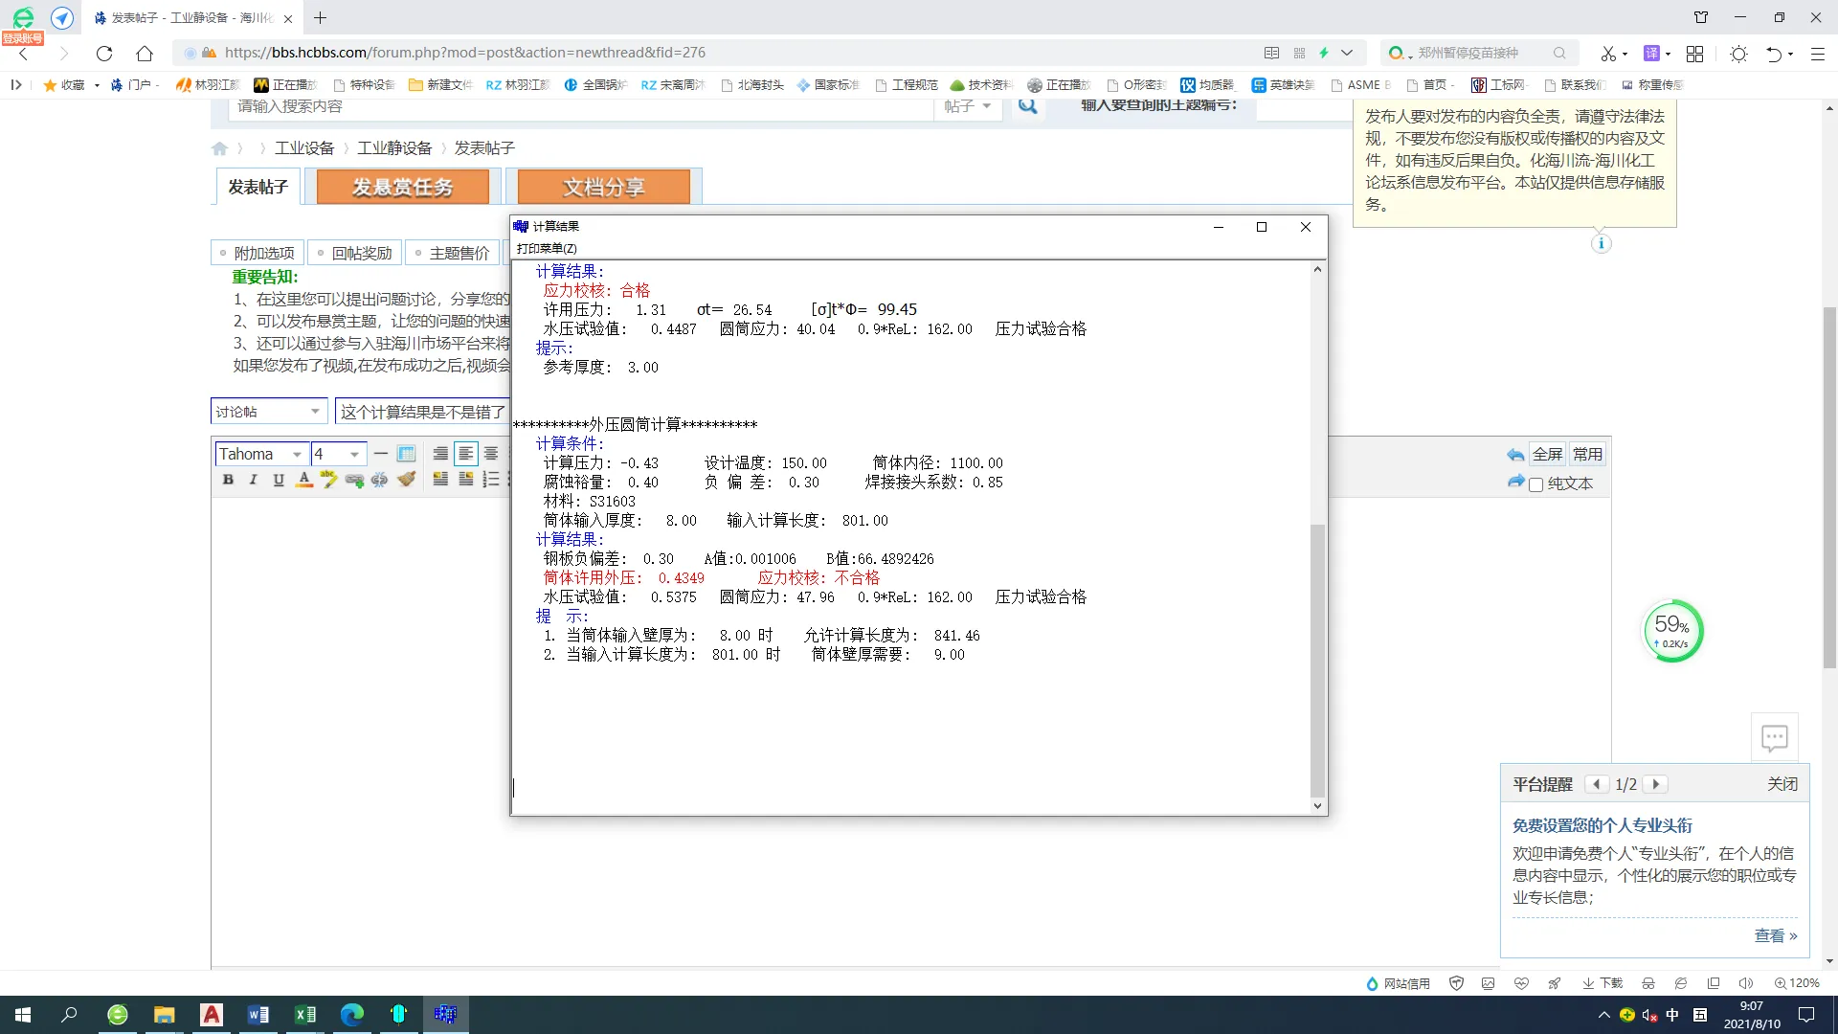Go to 工业静设备 breadcrumb link
1838x1034 pixels.
(x=394, y=147)
